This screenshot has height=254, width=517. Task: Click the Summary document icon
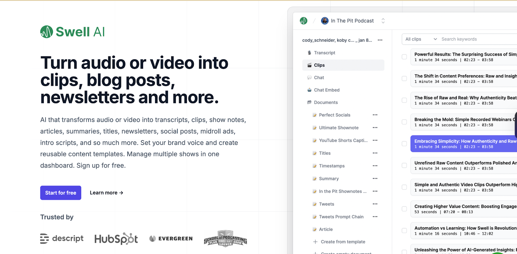pyautogui.click(x=314, y=179)
